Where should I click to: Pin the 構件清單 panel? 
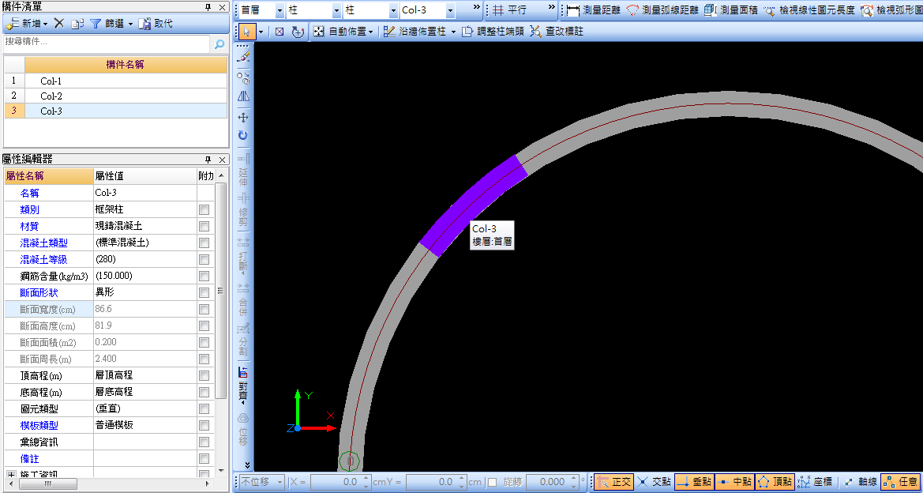click(208, 7)
